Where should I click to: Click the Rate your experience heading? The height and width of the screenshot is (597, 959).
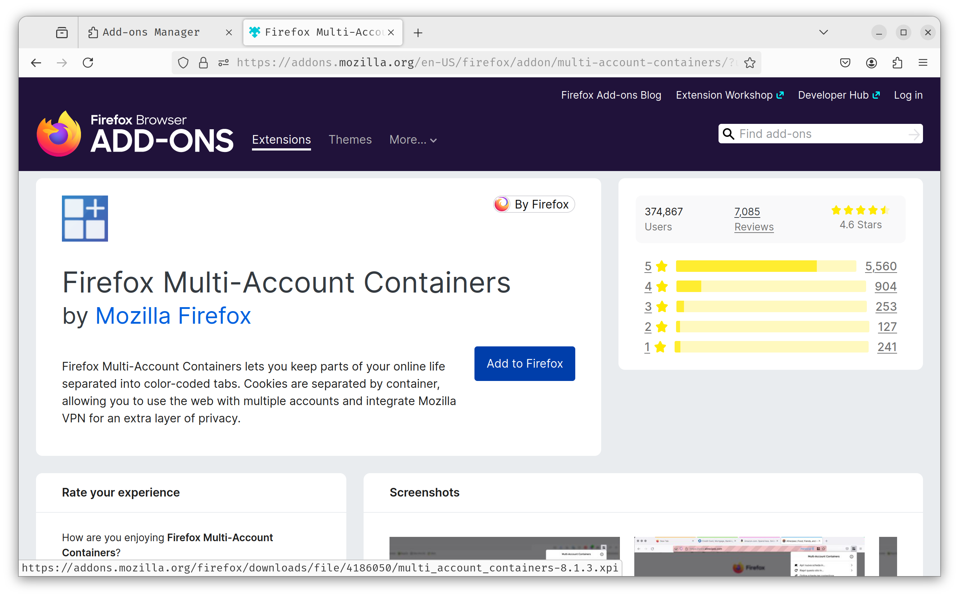(121, 492)
